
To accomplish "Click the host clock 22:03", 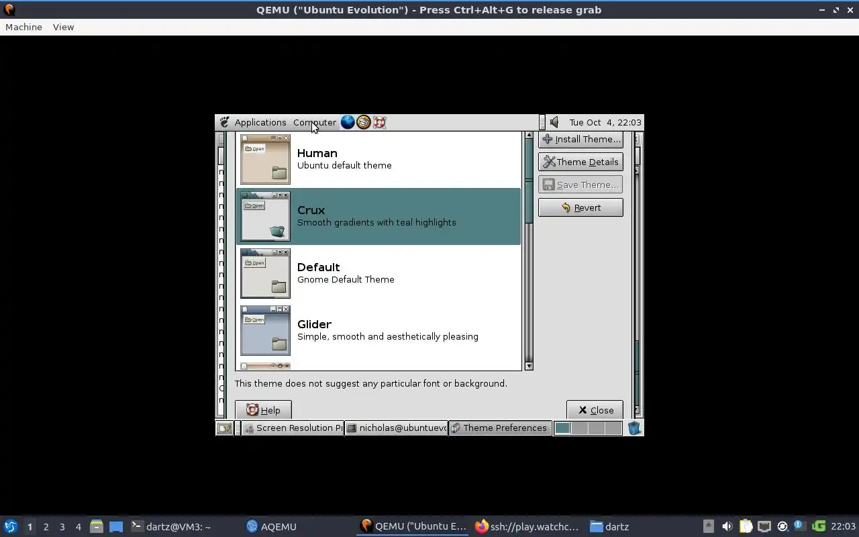I will pos(843,526).
